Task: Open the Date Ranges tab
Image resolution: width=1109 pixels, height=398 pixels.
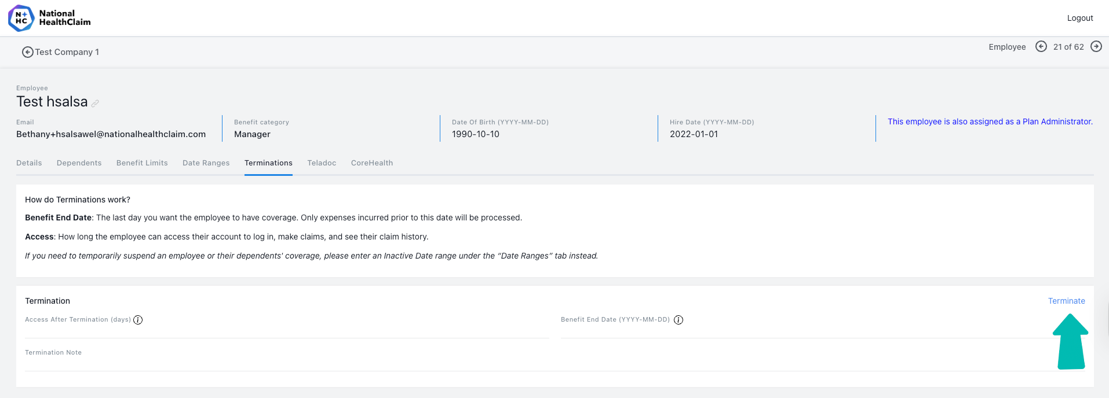Action: (206, 163)
